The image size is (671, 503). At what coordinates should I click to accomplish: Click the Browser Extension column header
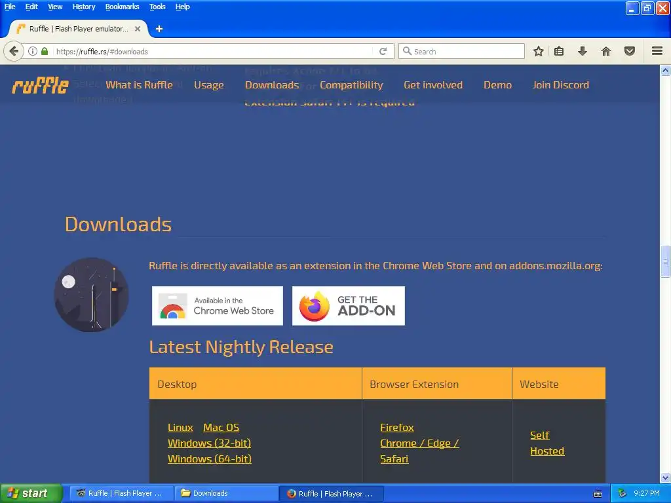pyautogui.click(x=437, y=383)
